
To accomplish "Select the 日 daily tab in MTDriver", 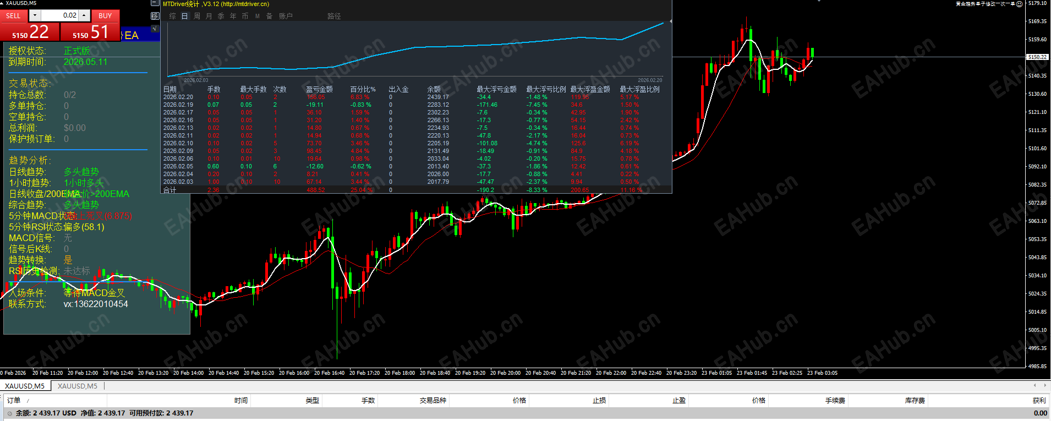I will coord(185,17).
